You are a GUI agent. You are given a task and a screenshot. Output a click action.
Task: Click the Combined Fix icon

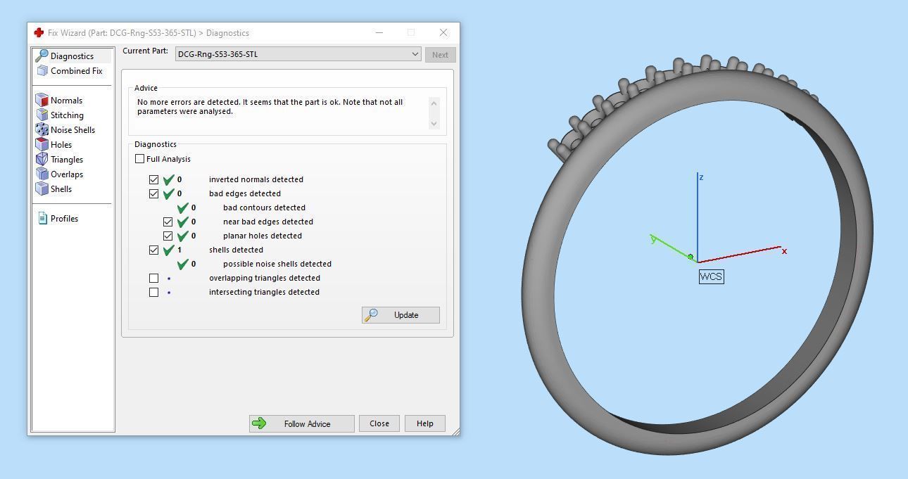tap(42, 70)
